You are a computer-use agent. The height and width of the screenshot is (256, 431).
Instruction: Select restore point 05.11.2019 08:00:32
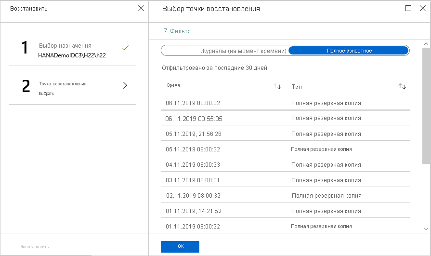(x=286, y=149)
